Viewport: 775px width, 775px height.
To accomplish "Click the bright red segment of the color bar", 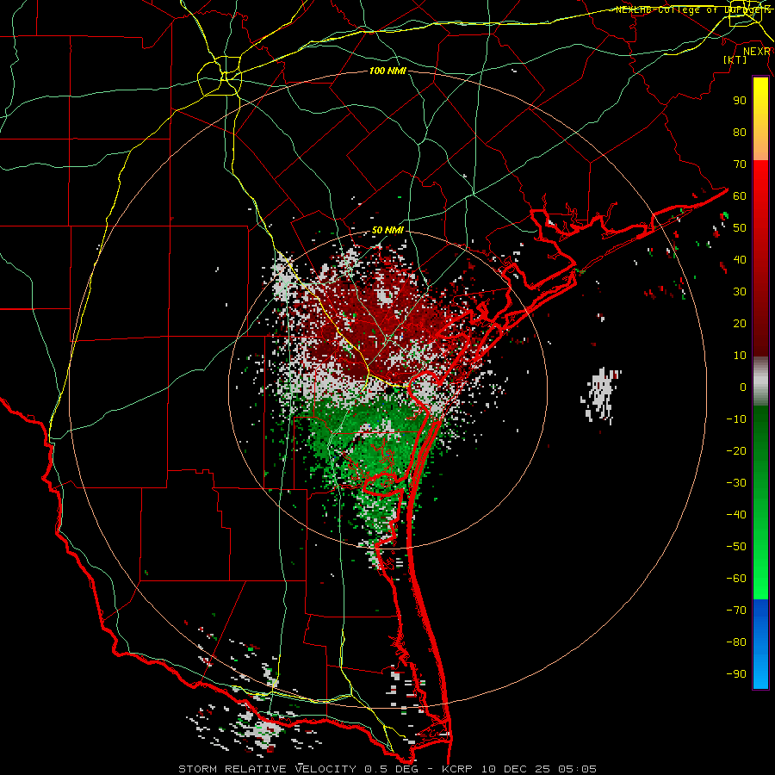I will pos(760,258).
